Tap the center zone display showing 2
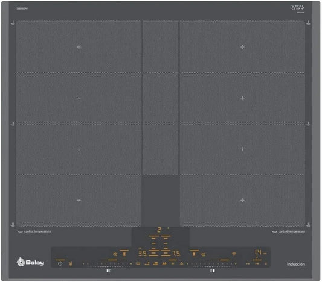This screenshot has width=322, height=282. tap(159, 230)
